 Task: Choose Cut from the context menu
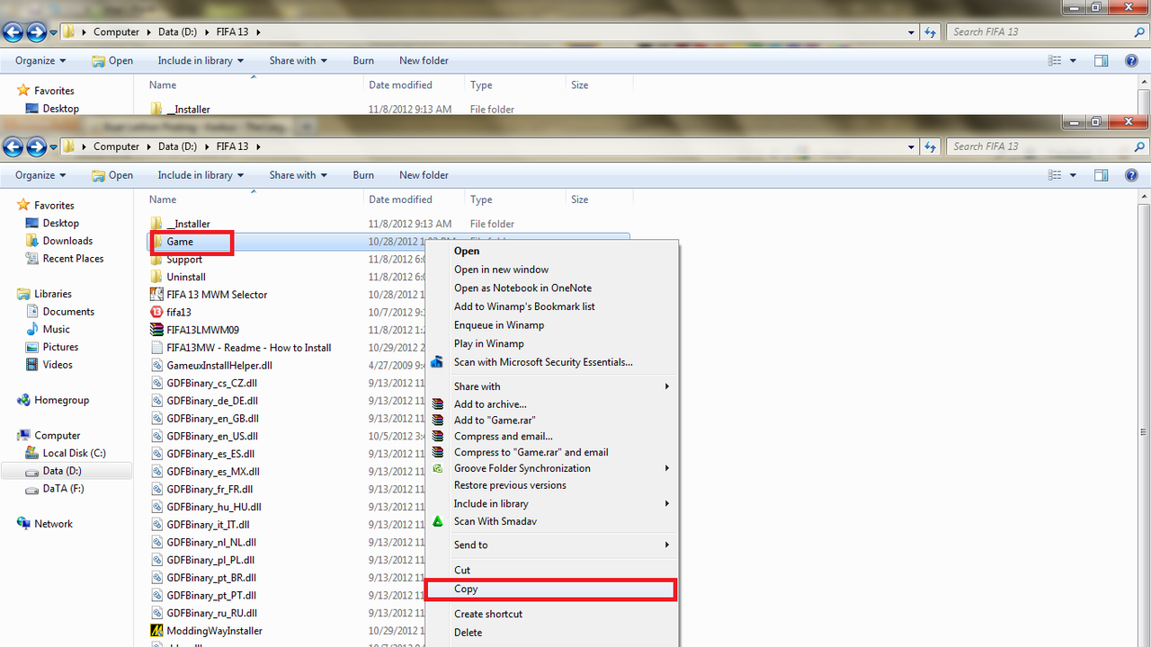pyautogui.click(x=550, y=571)
